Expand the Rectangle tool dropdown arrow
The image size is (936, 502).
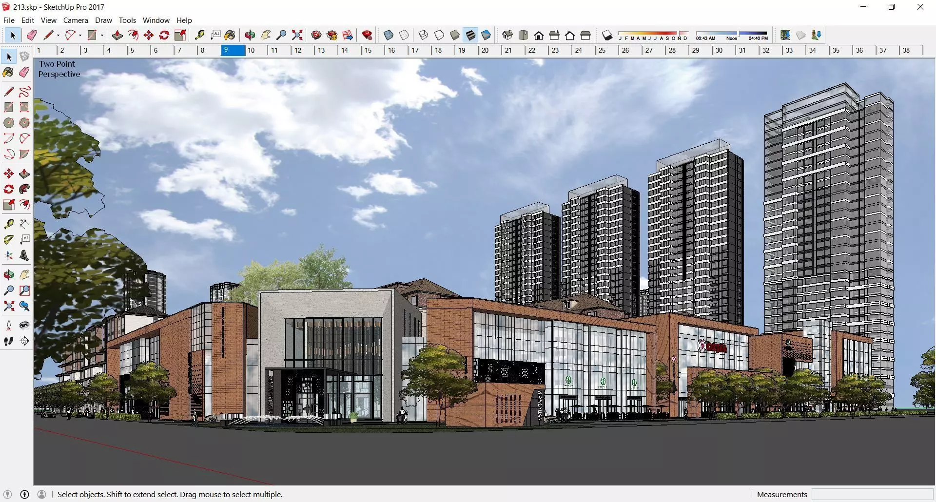[x=102, y=35]
